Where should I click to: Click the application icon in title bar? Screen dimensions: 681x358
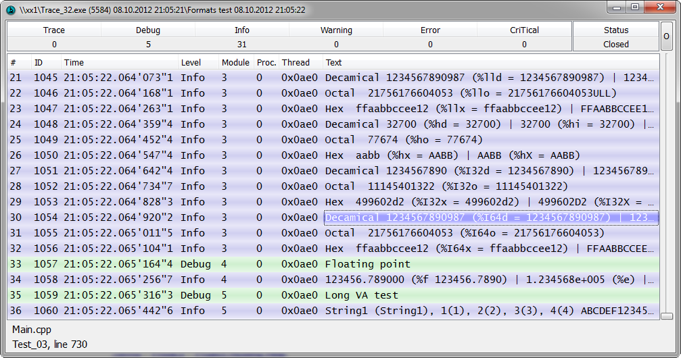(11, 9)
